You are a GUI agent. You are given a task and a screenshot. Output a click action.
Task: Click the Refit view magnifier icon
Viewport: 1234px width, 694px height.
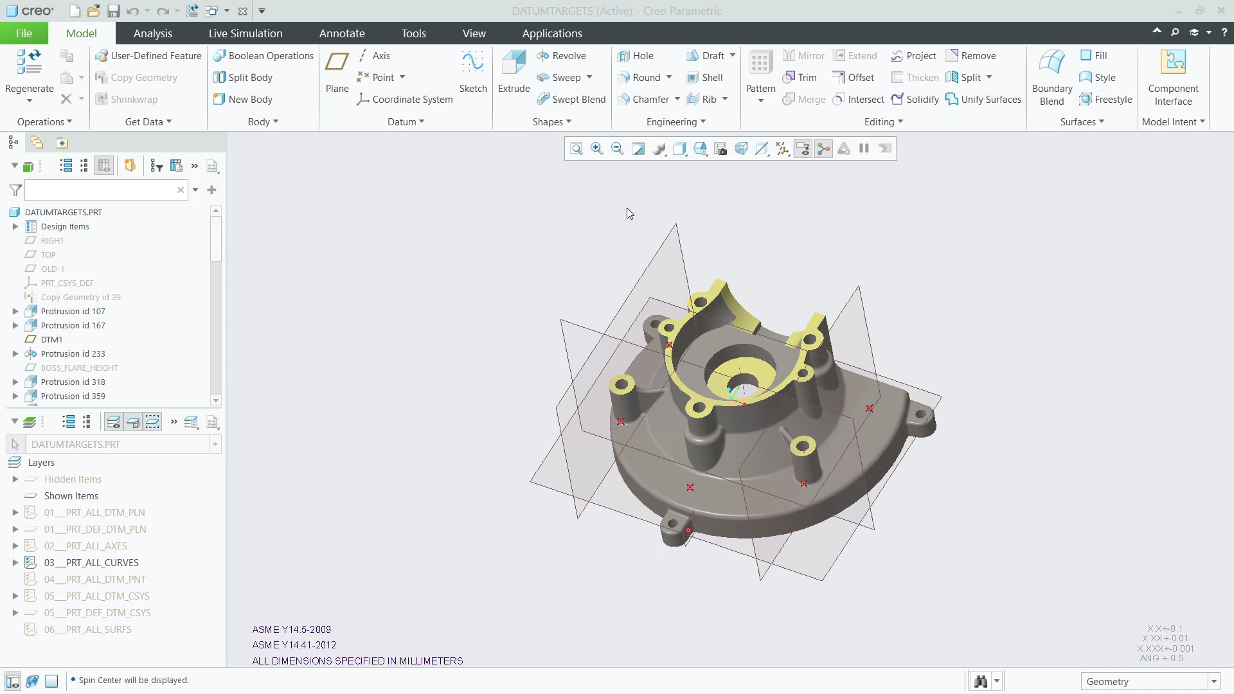coord(577,149)
